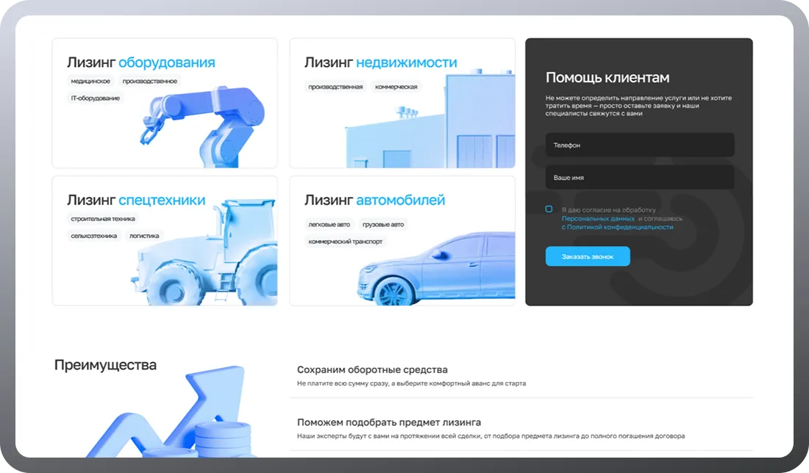809x473 pixels.
Task: Click the Заказать звонок button
Action: pyautogui.click(x=588, y=256)
